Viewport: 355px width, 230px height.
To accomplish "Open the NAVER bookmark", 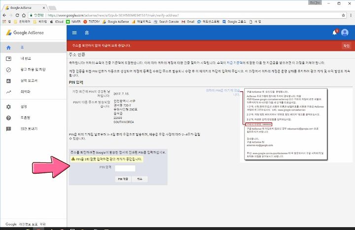I will pyautogui.click(x=73, y=22).
